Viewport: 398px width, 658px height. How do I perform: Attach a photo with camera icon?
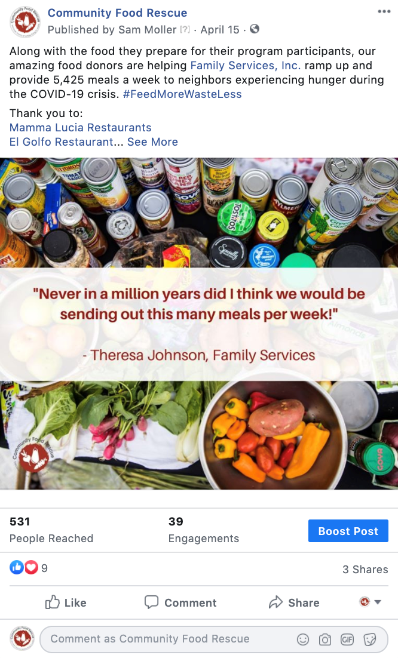click(325, 639)
